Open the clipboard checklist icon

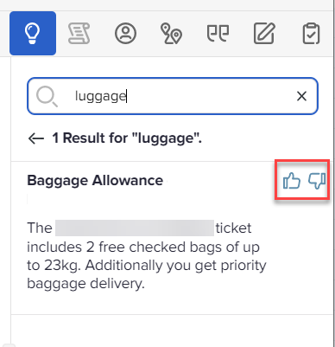click(311, 34)
